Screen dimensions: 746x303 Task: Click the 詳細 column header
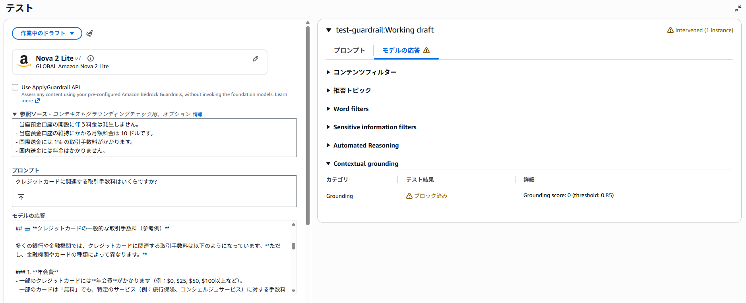529,180
